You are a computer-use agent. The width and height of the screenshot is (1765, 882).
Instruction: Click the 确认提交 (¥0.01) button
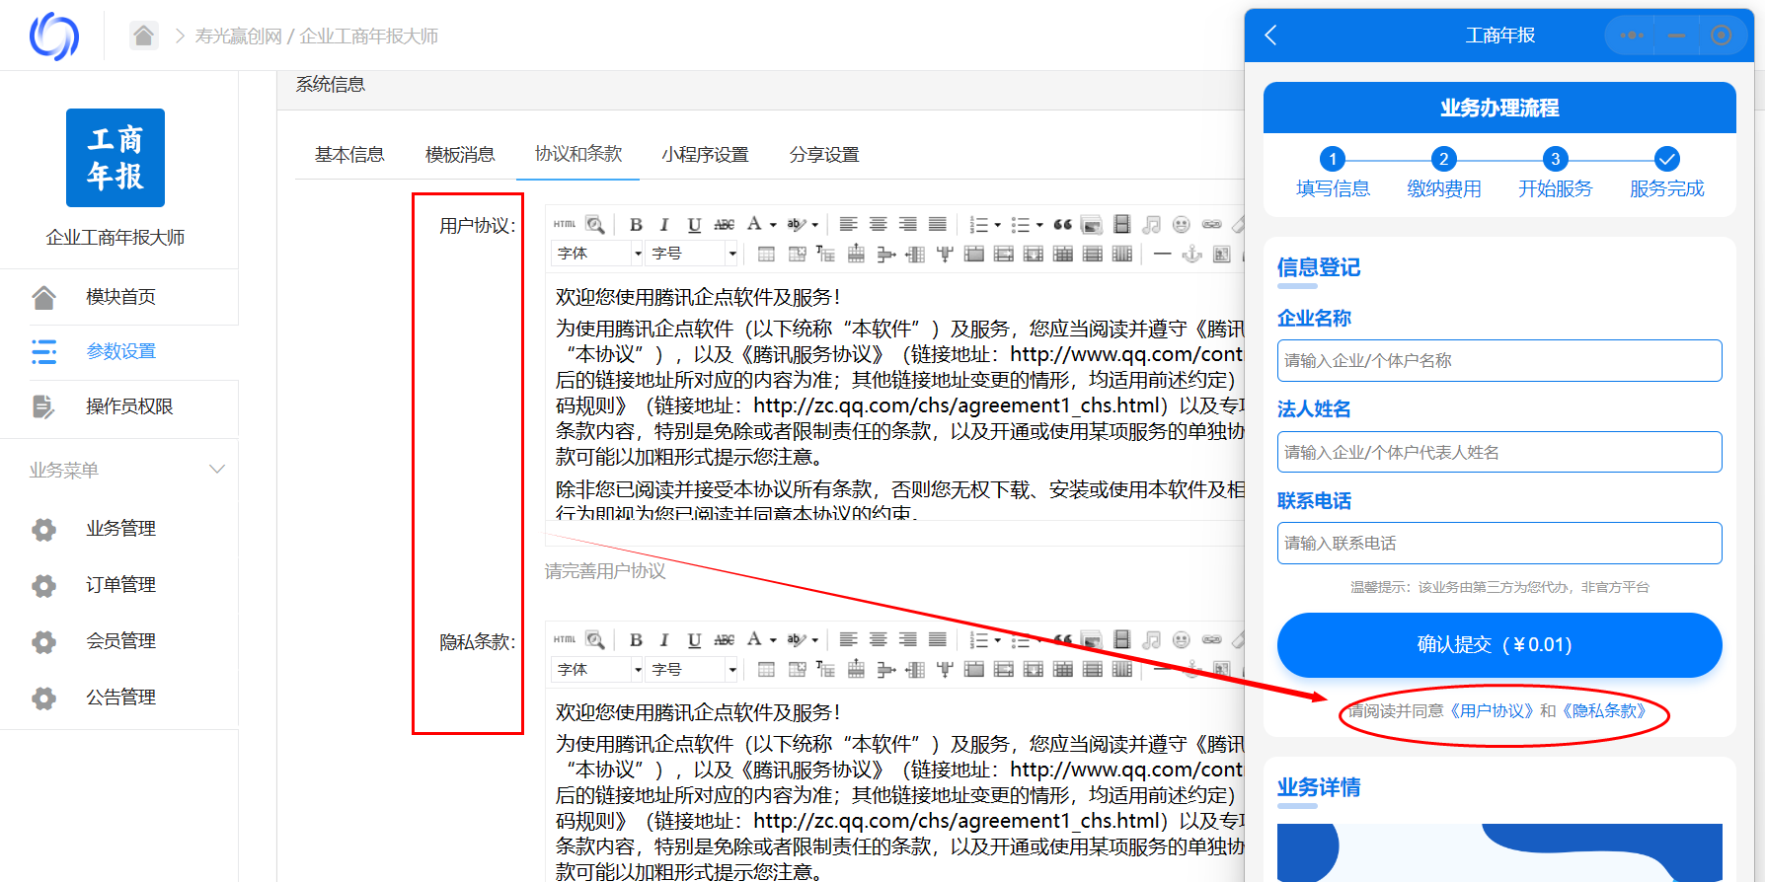1499,645
